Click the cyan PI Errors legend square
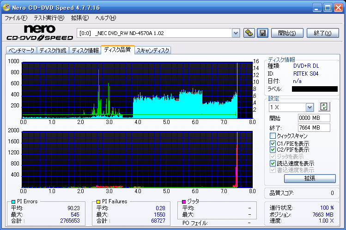This screenshot has height=230, width=346. click(13, 201)
